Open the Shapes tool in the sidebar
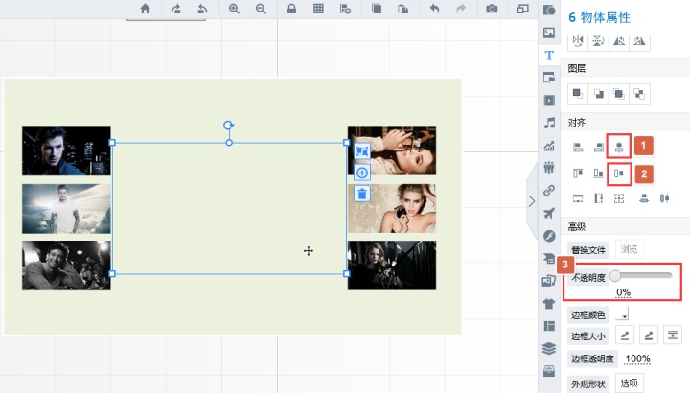 (x=549, y=10)
